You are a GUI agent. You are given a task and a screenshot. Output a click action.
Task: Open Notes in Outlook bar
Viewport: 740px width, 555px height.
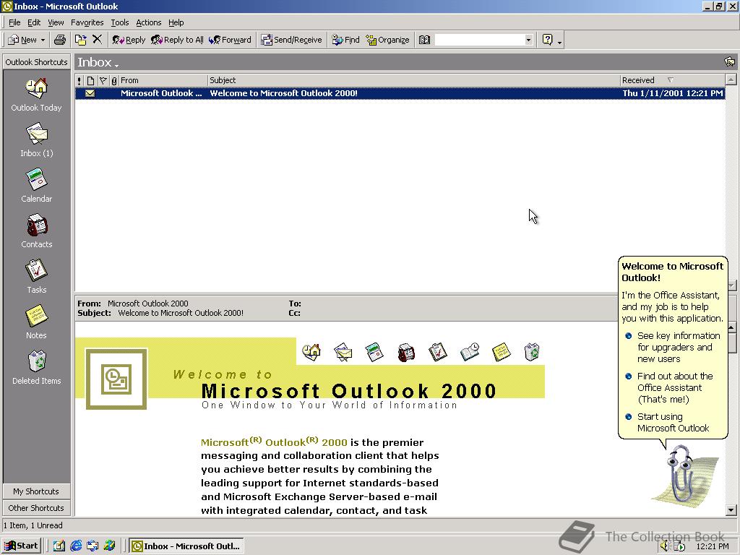[x=36, y=322]
